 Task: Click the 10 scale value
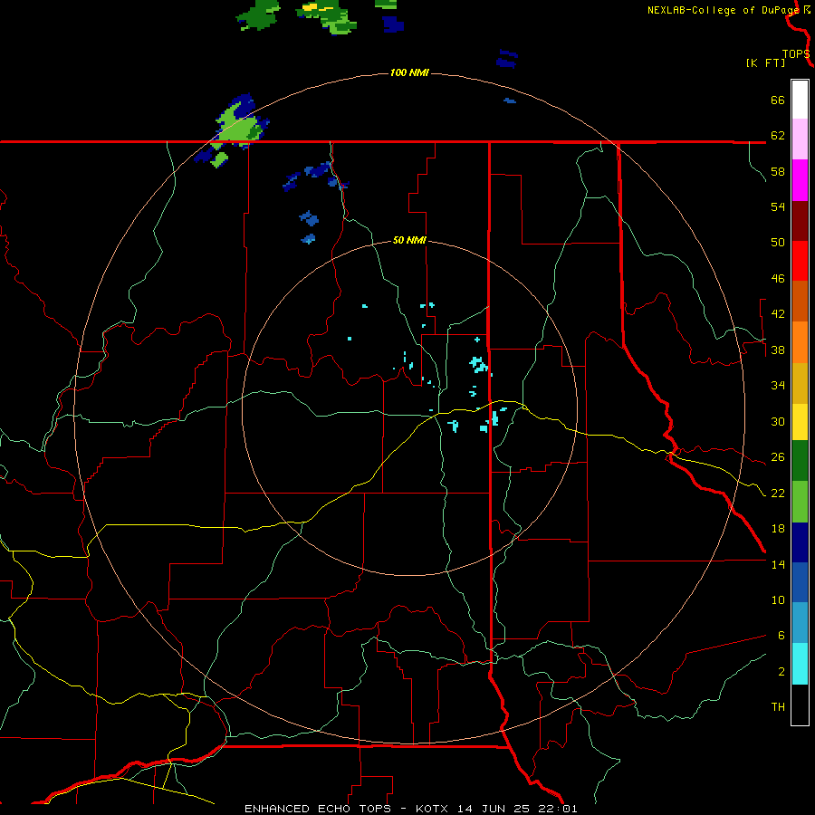778,599
